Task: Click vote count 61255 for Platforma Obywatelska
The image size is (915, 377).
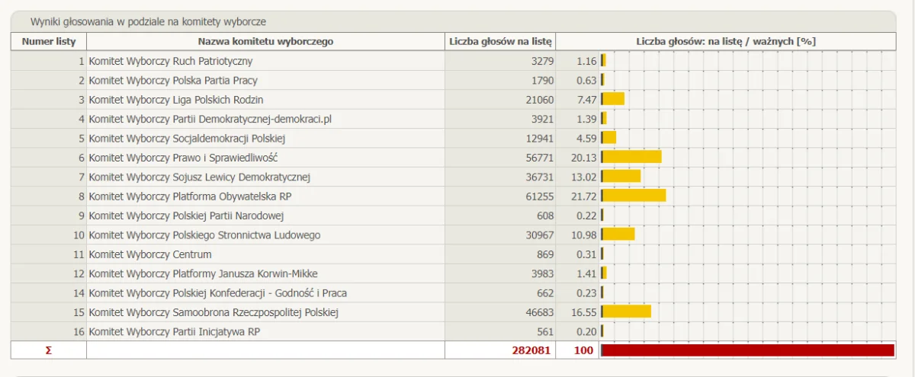Action: pos(540,196)
